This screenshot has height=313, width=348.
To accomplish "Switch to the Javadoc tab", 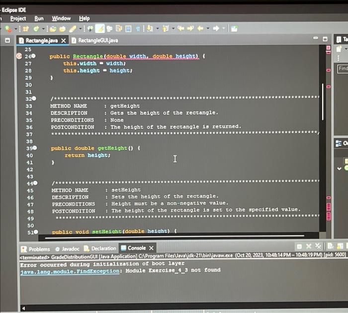I will tap(67, 249).
